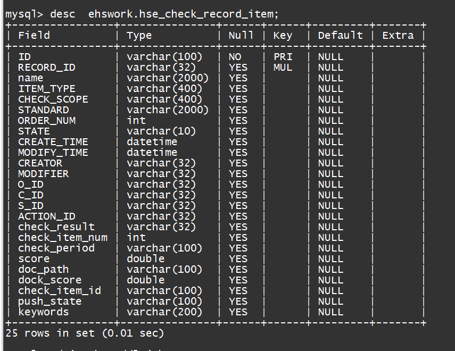Click the CHECK_SCOPE field name
455x351 pixels.
click(53, 99)
